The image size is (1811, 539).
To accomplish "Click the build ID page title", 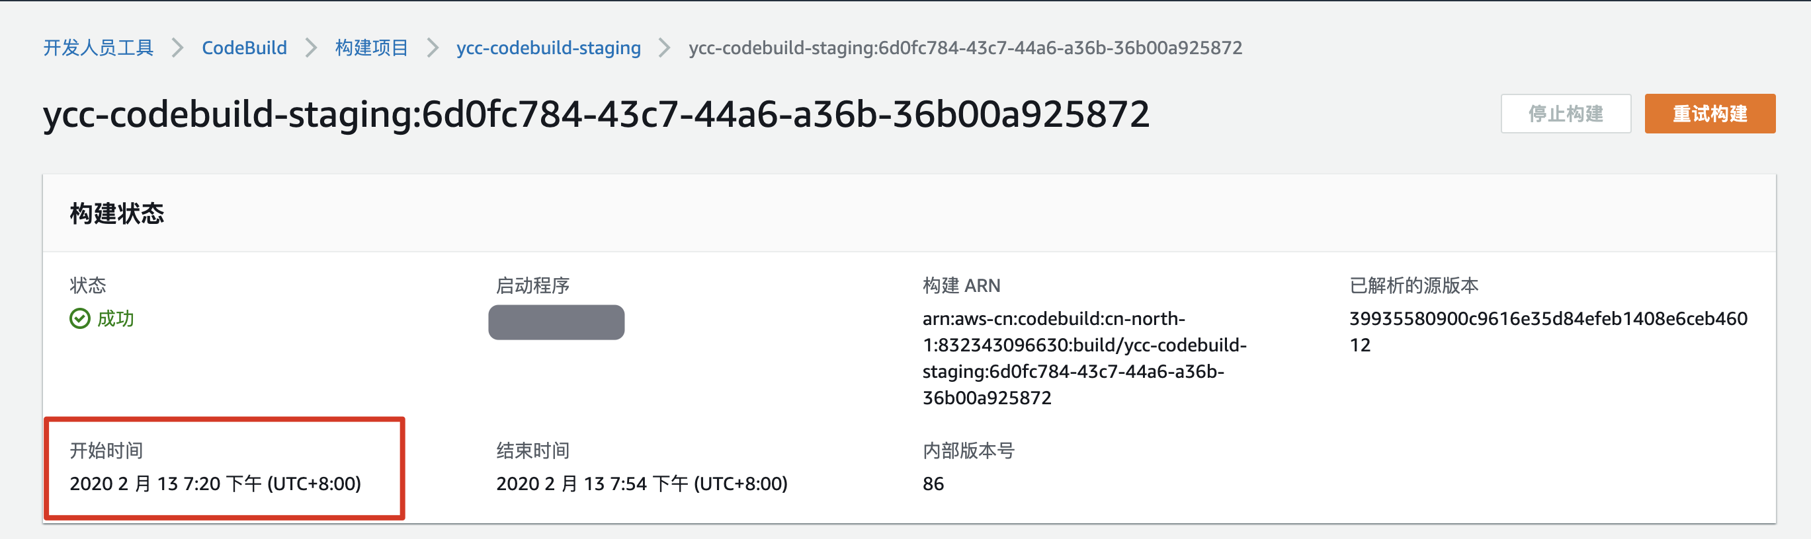I will point(596,114).
